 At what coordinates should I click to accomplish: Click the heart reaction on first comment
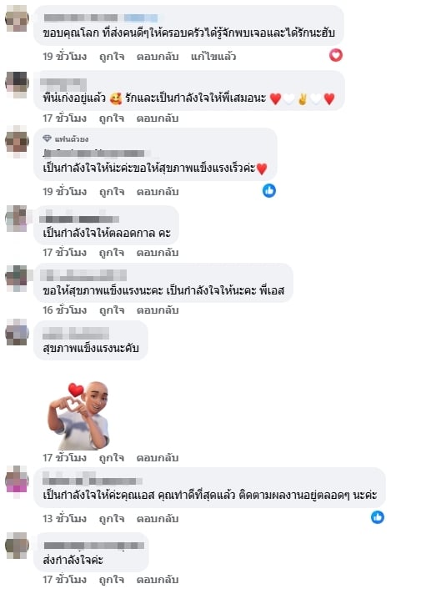(x=336, y=56)
